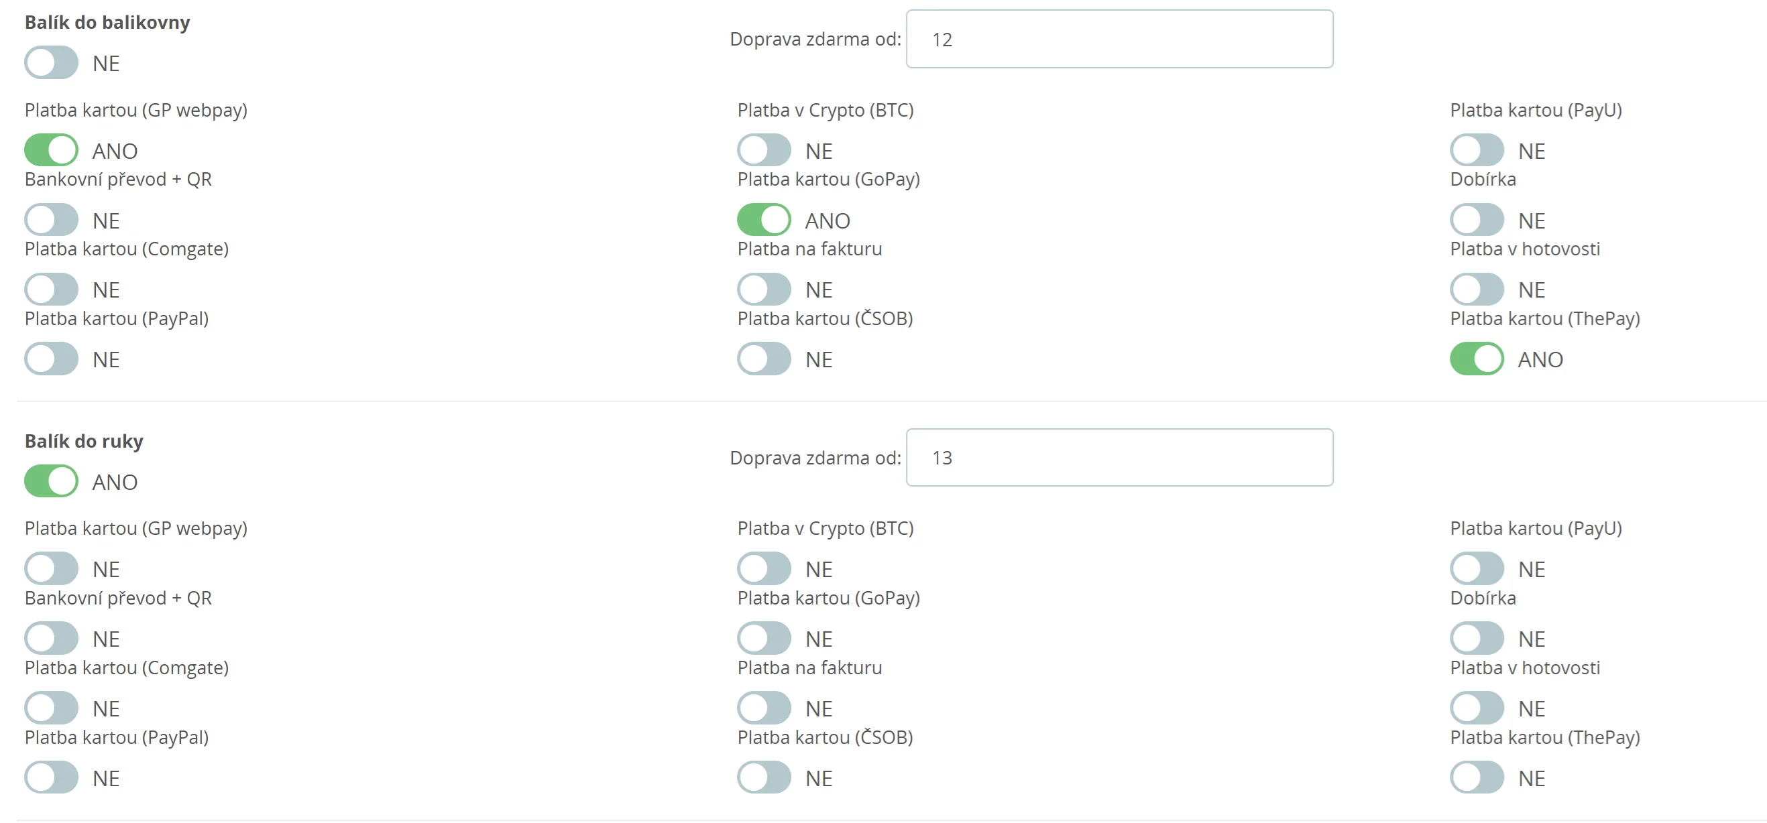
Task: Turn on ČSOB payment in Balík do balíkovny
Action: pos(763,359)
